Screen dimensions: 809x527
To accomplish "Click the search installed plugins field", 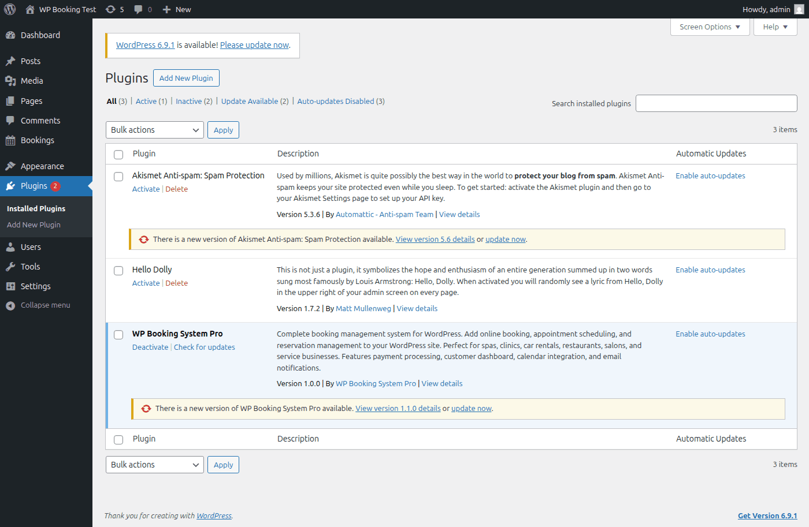I will (716, 103).
